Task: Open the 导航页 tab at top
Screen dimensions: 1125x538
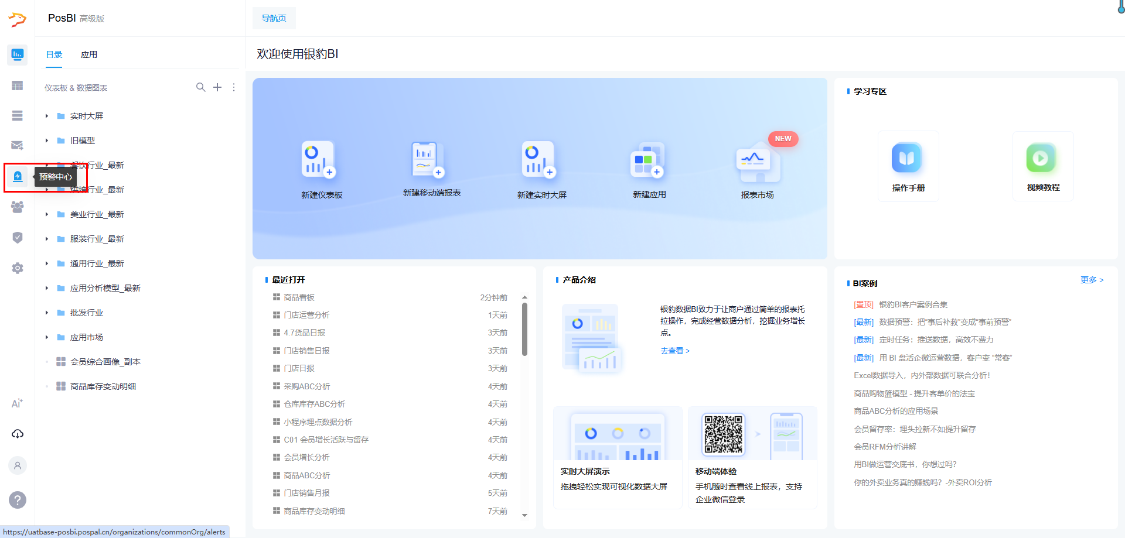Action: point(274,18)
